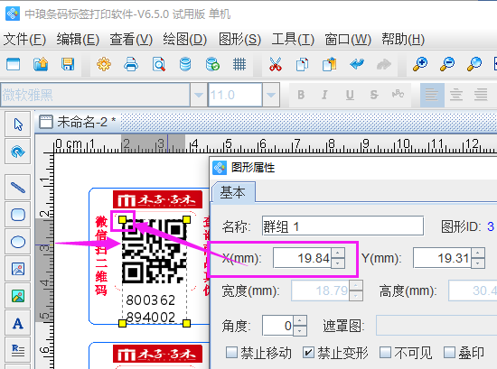Increase the 角度 angle value
This screenshot has width=497, height=369.
(300, 321)
